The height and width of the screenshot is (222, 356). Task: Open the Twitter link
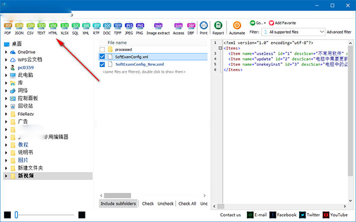coord(310,215)
